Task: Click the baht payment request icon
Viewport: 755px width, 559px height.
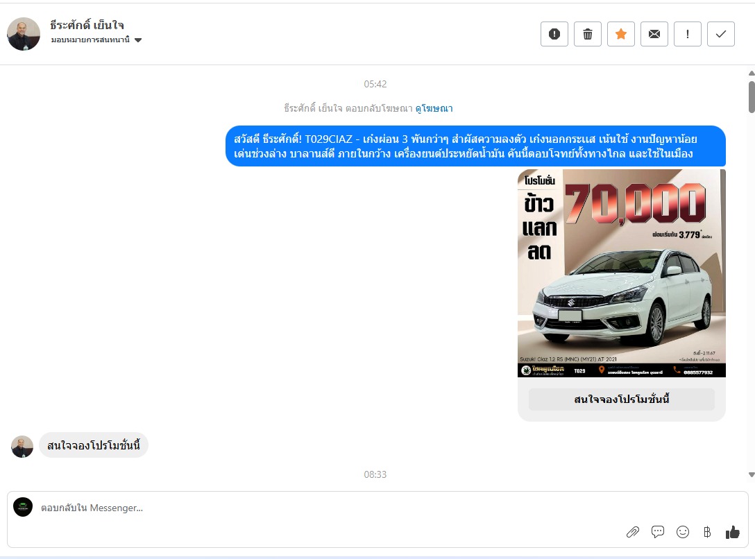Action: pyautogui.click(x=707, y=532)
